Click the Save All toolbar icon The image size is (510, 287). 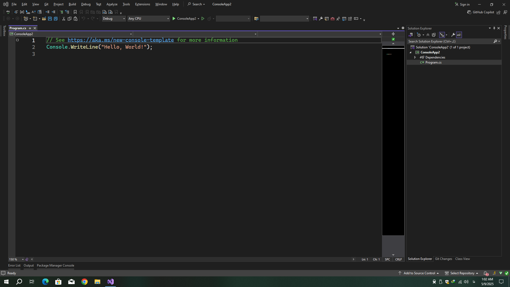(56, 19)
